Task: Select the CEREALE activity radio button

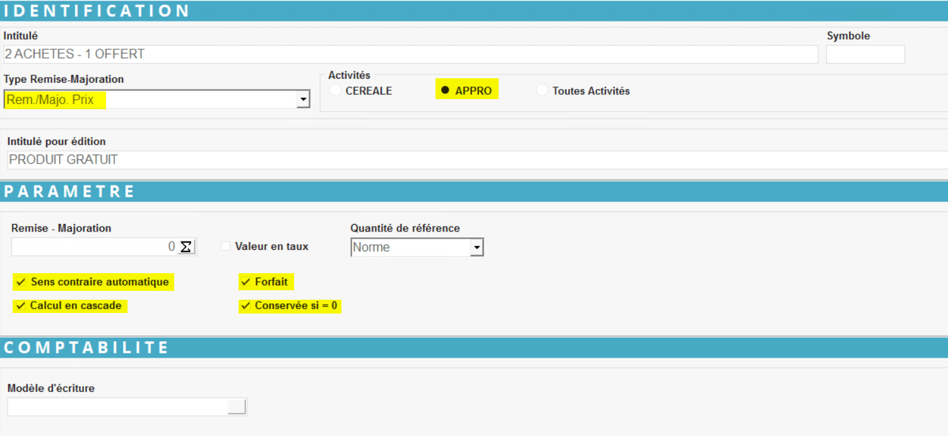Action: point(336,91)
